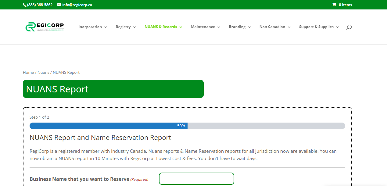Viewport: 387px width, 186px height.
Task: Click the (Required) indicator text
Action: click(139, 180)
